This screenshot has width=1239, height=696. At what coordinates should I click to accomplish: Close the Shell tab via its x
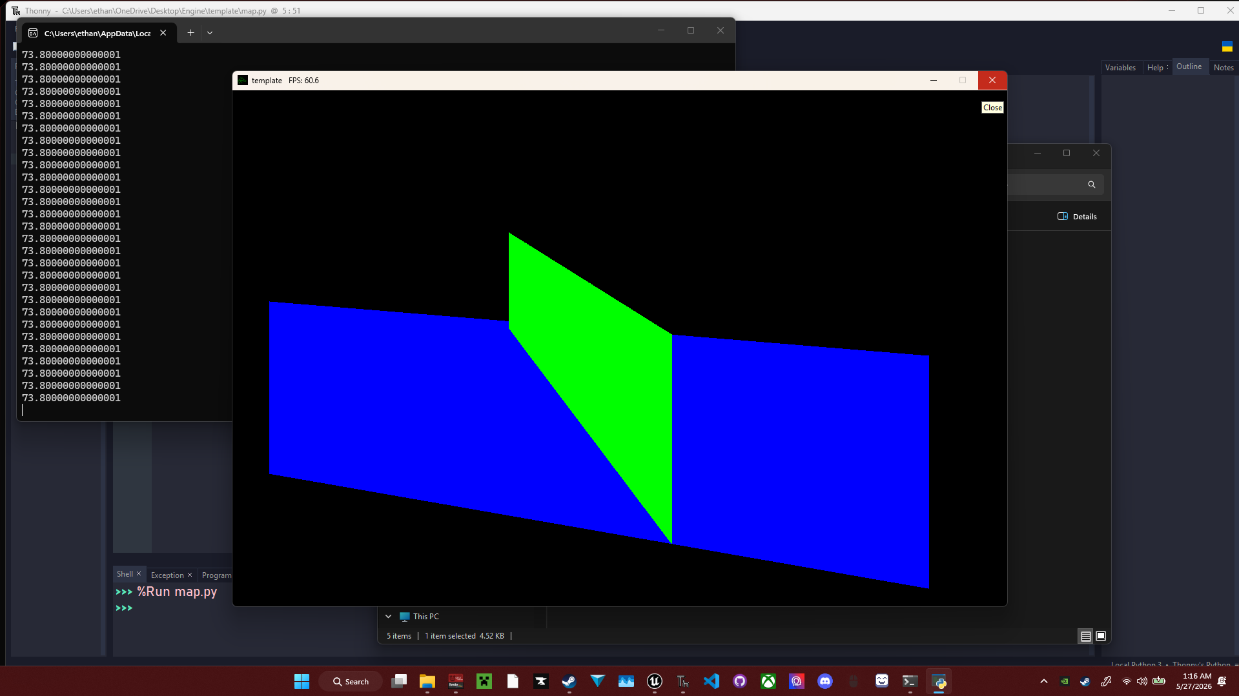click(139, 573)
